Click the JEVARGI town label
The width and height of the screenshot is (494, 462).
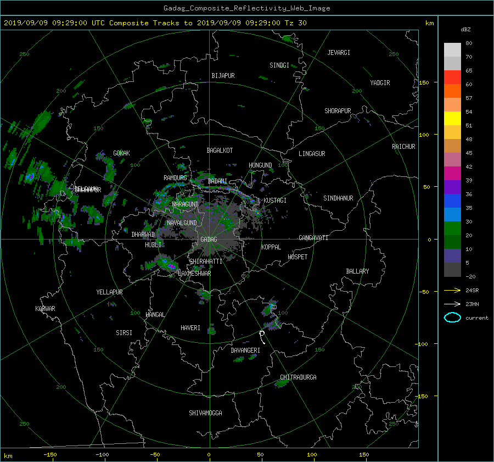tap(339, 53)
